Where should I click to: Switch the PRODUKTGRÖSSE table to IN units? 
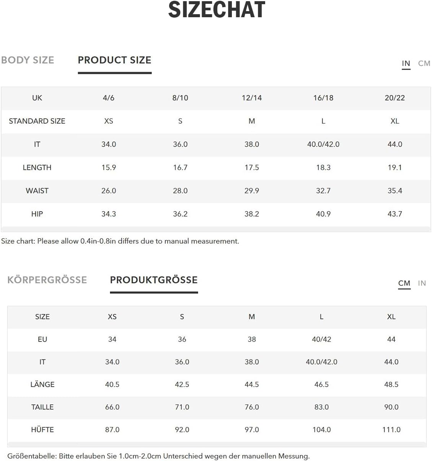point(422,283)
